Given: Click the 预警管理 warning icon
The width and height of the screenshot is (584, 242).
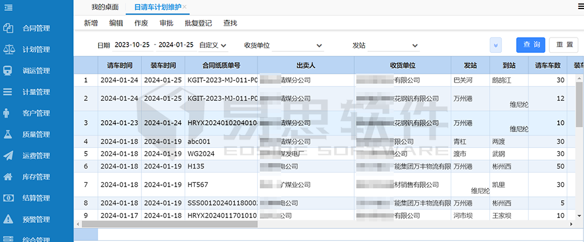Looking at the screenshot, I should coord(9,219).
